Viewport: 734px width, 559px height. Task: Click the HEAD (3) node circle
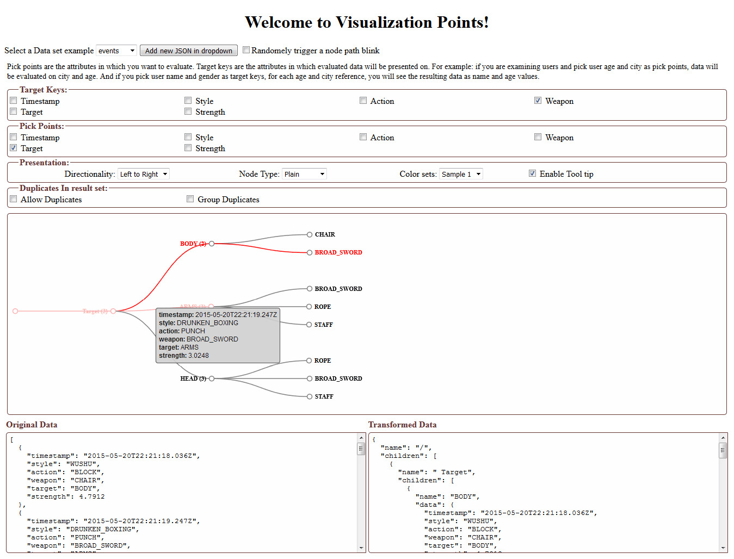coord(212,378)
